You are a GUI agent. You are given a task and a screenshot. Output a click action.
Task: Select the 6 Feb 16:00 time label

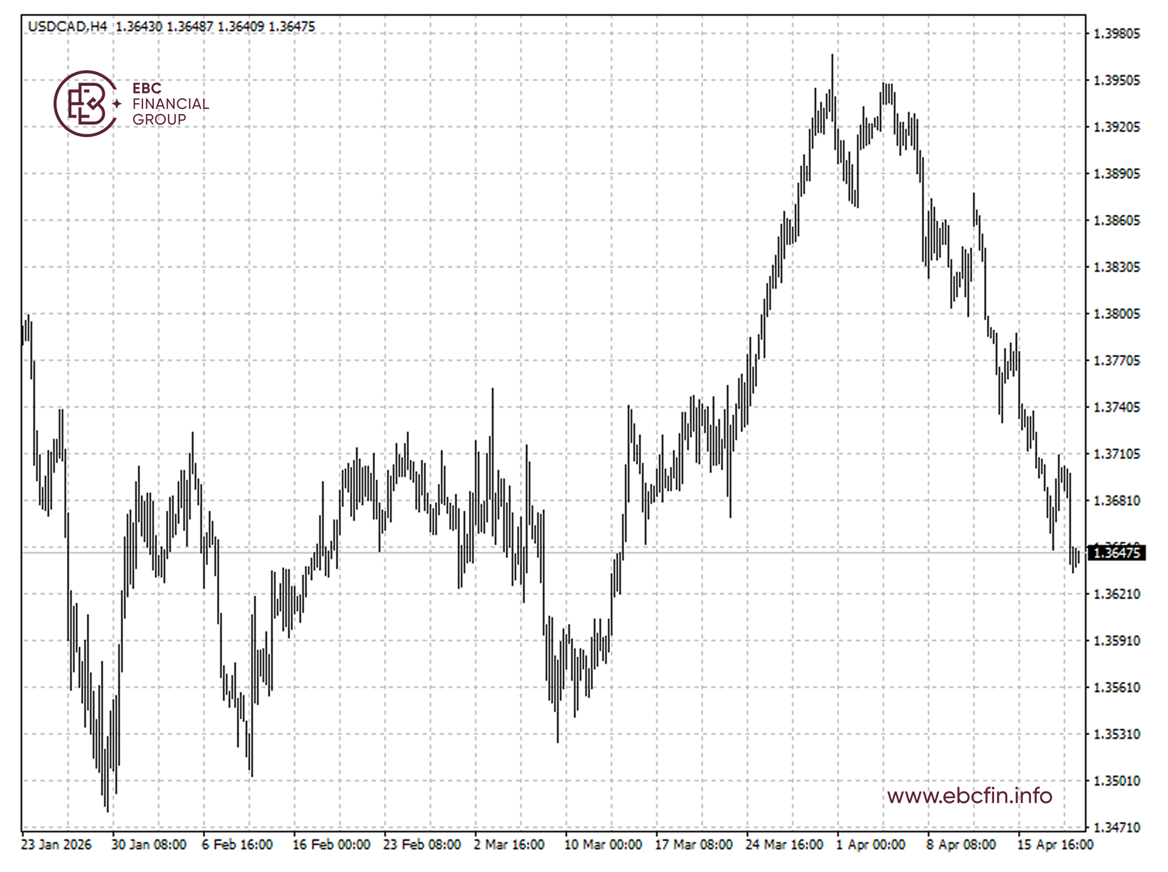(x=237, y=844)
